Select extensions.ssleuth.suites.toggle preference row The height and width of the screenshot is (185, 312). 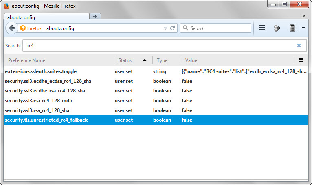click(156, 71)
